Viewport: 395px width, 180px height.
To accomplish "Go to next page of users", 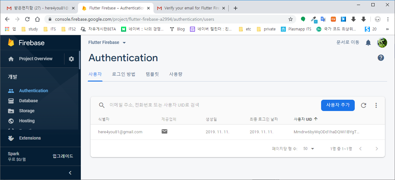I will point(377,149).
